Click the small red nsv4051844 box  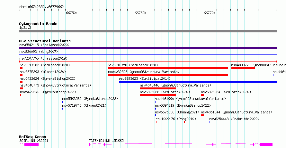[202, 115]
